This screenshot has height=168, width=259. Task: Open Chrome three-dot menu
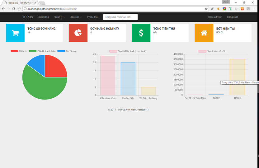tap(254, 9)
